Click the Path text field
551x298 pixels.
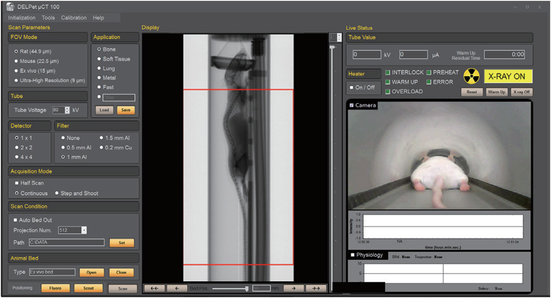tap(67, 243)
